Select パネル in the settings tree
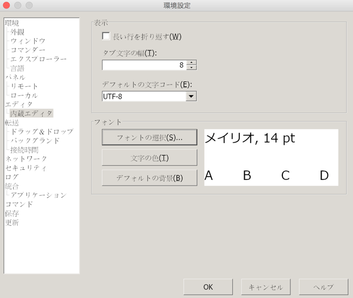Viewport: 353px width, 298px height. click(15, 77)
